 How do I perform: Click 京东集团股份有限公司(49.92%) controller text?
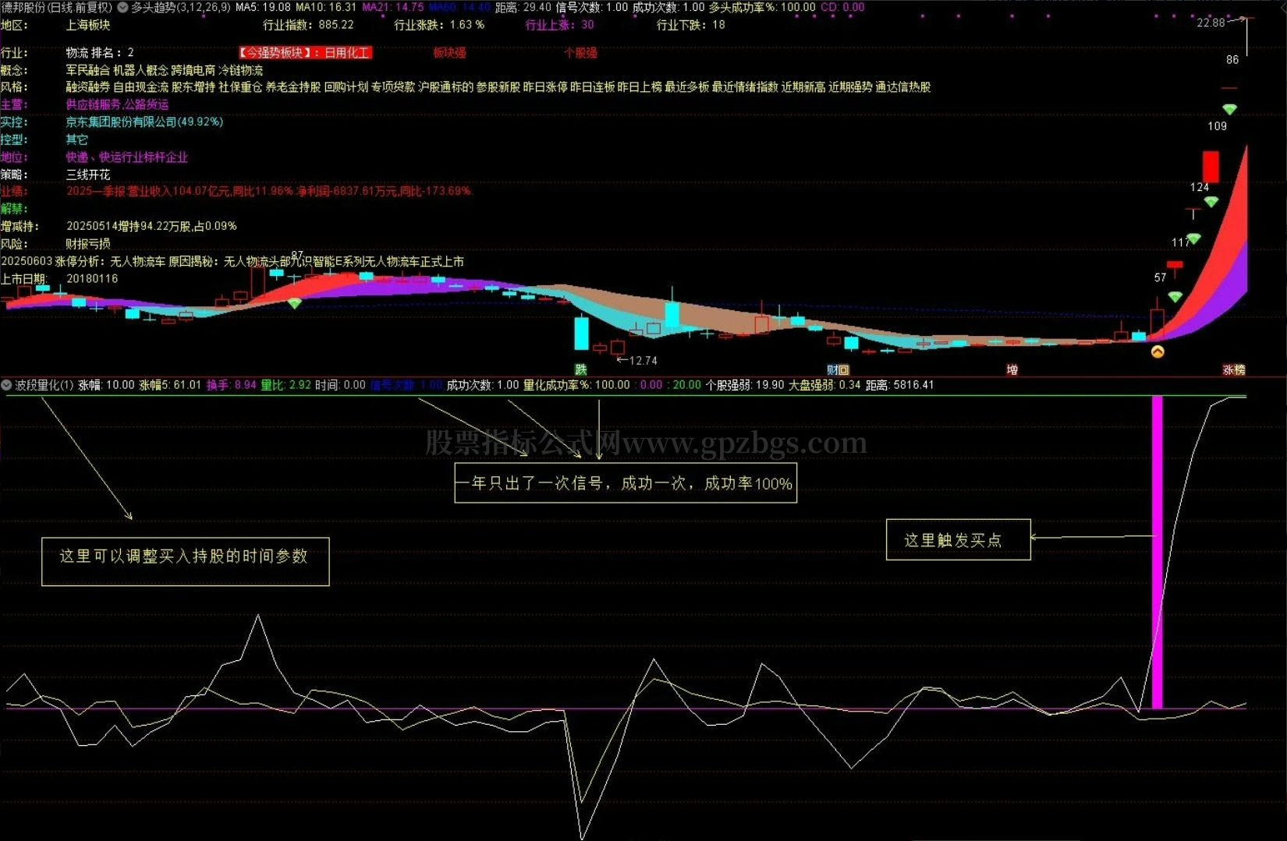[x=144, y=122]
